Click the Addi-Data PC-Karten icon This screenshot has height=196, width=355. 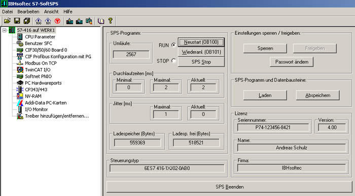pyautogui.click(x=20, y=103)
